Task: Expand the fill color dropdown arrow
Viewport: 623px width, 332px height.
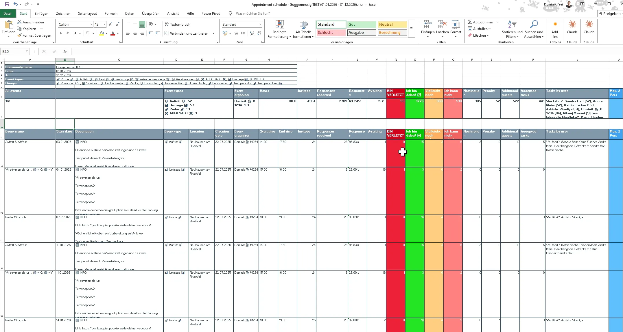Action: [x=106, y=33]
